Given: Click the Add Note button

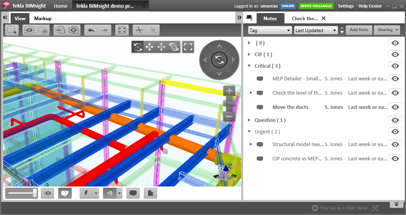Looking at the screenshot, I should [x=359, y=30].
